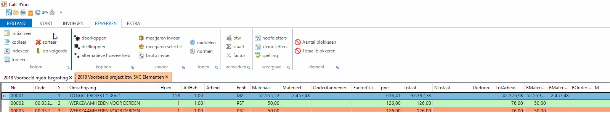
Task: Toggle alternatieve hoeveelheid option
Action: click(x=102, y=55)
